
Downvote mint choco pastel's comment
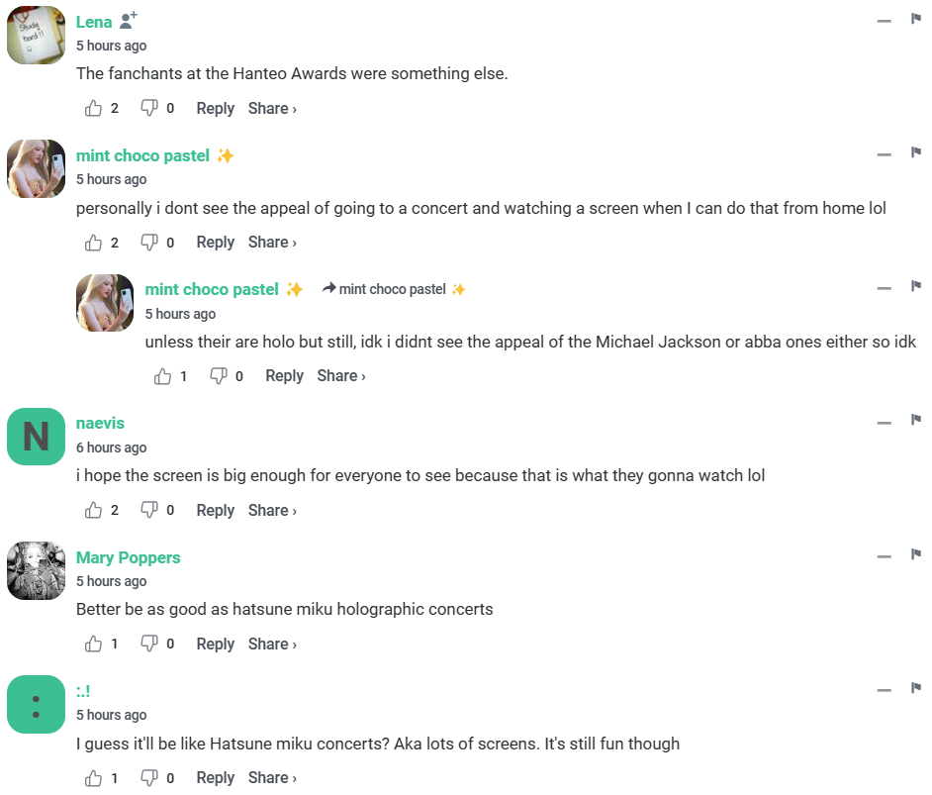point(149,242)
